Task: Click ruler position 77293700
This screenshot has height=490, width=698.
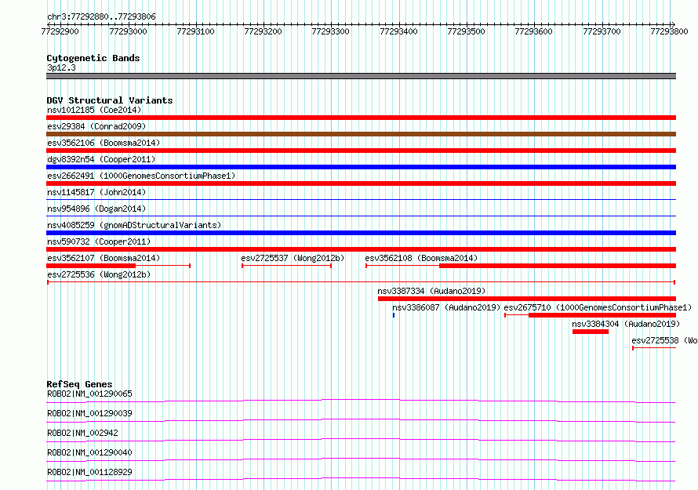Action: tap(602, 31)
